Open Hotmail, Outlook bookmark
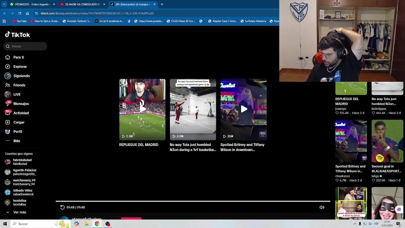 [77, 21]
